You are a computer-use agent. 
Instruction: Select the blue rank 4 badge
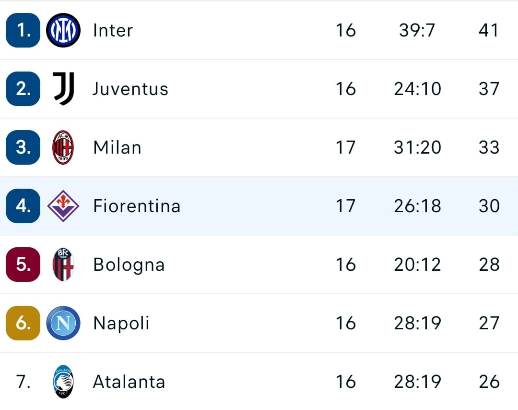[x=23, y=206]
